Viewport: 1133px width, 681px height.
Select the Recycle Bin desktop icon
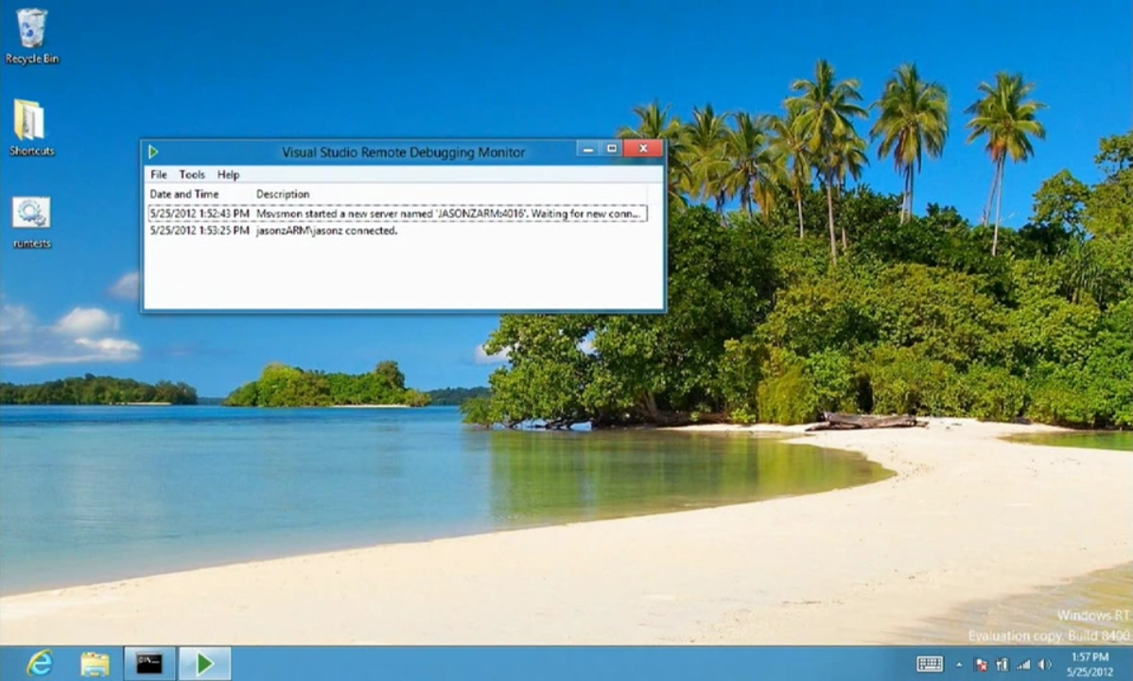coord(32,36)
